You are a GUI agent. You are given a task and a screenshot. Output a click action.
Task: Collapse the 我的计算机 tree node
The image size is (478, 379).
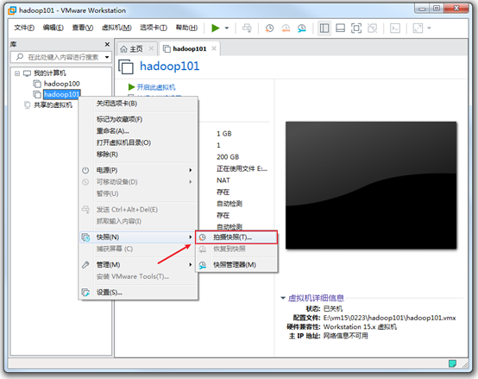click(17, 73)
